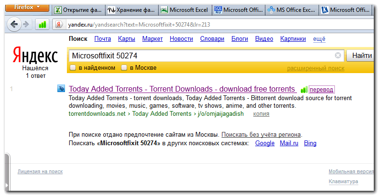Click the Яндекс logo

click(35, 56)
